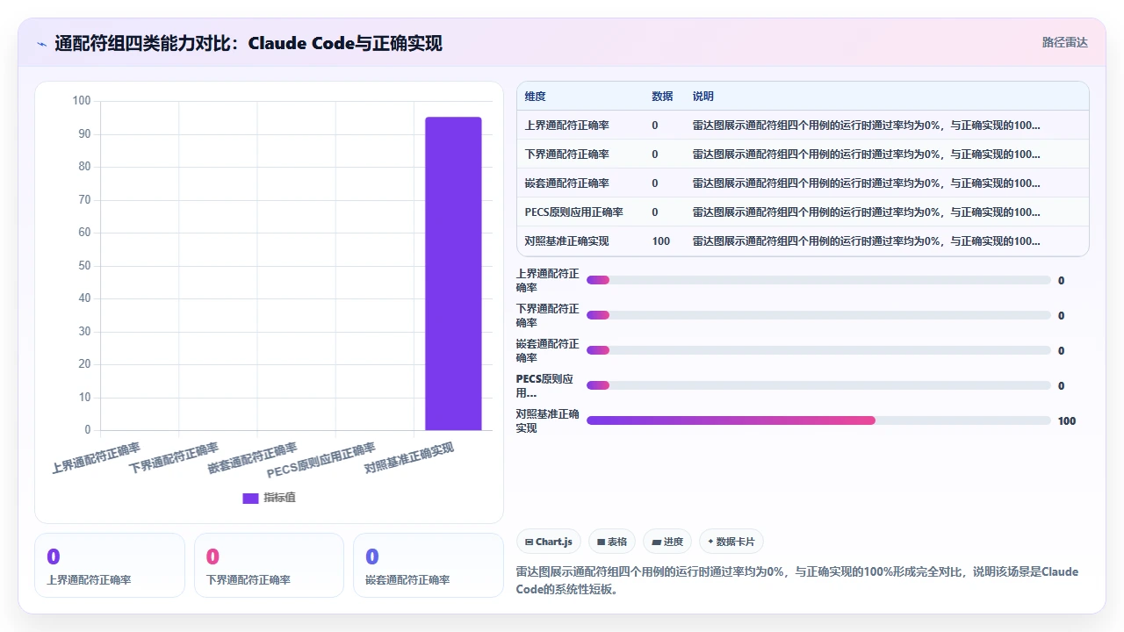Click the purple 对照基准正确实现 chart bar
The width and height of the screenshot is (1124, 632).
click(453, 273)
